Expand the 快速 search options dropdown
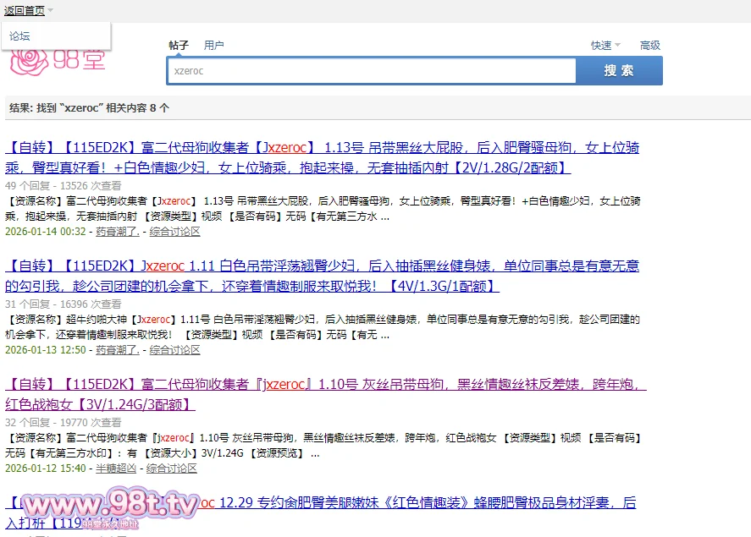751x537 pixels. coord(605,46)
